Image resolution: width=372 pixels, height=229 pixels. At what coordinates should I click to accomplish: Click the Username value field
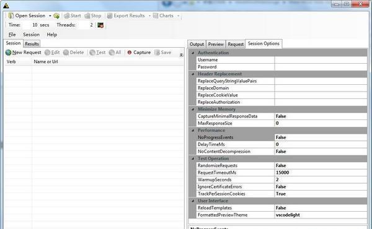pos(321,60)
